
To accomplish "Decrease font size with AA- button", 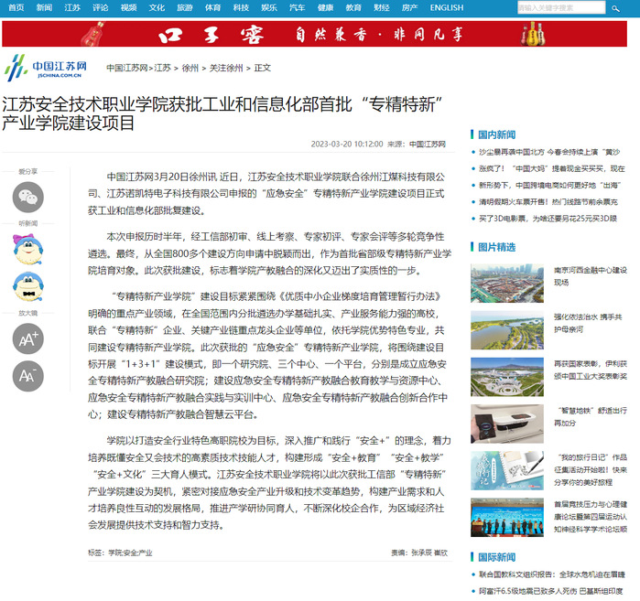I will [x=27, y=375].
